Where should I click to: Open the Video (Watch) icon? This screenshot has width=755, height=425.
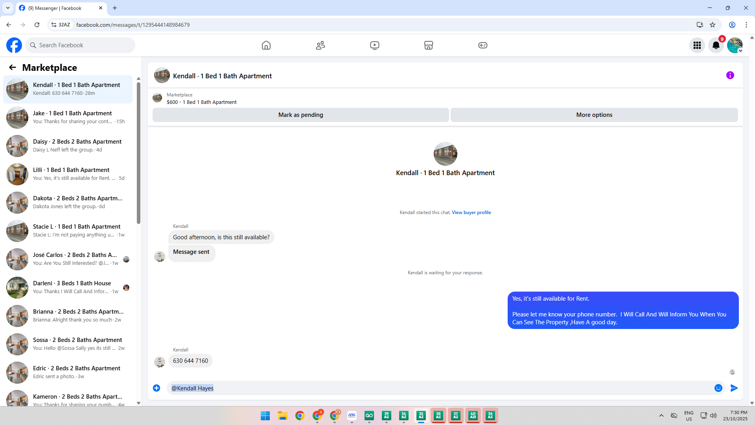pyautogui.click(x=375, y=45)
